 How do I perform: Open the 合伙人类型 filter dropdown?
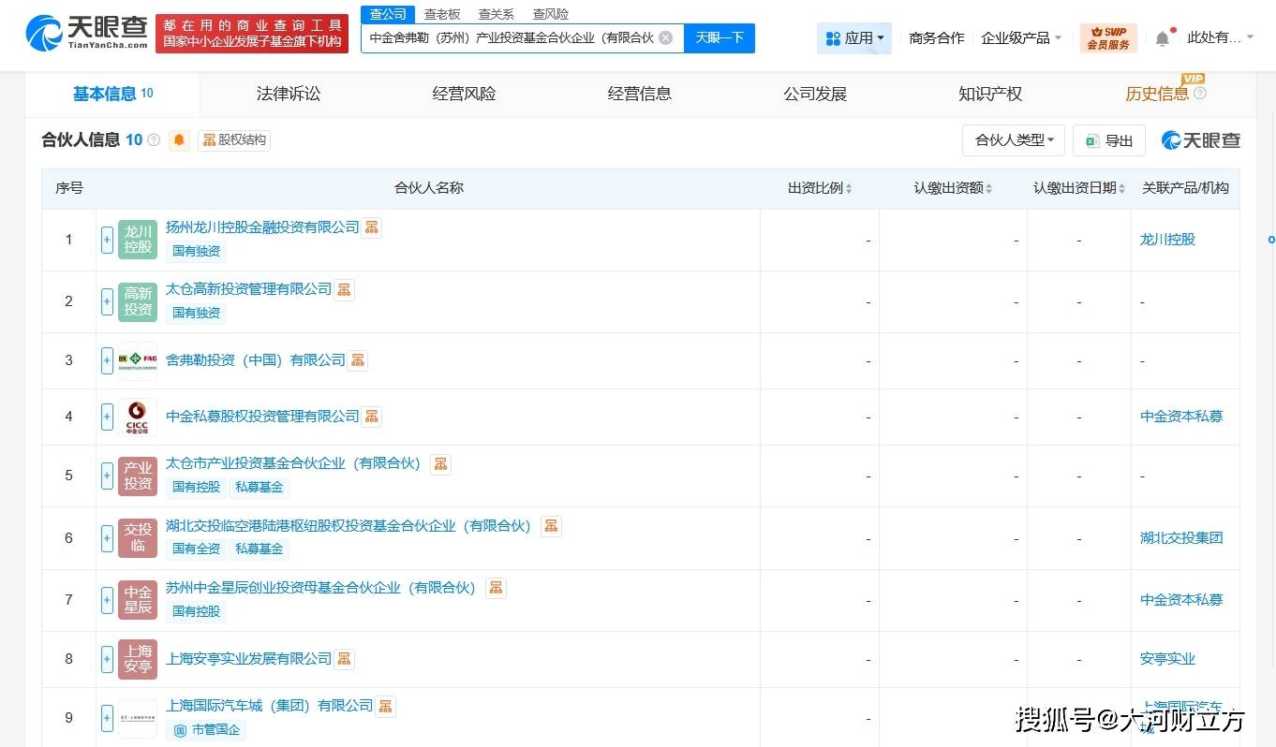(x=1013, y=140)
